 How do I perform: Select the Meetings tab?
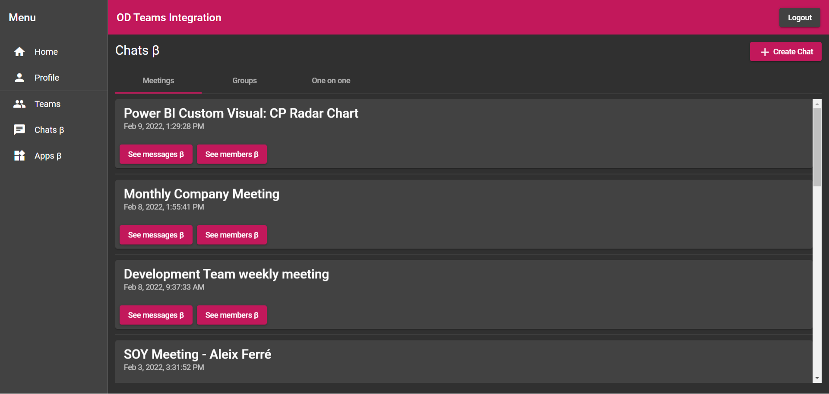point(158,81)
